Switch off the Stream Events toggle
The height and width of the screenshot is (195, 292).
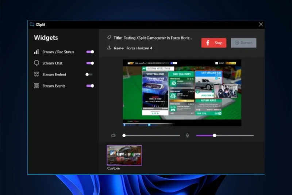coord(90,86)
